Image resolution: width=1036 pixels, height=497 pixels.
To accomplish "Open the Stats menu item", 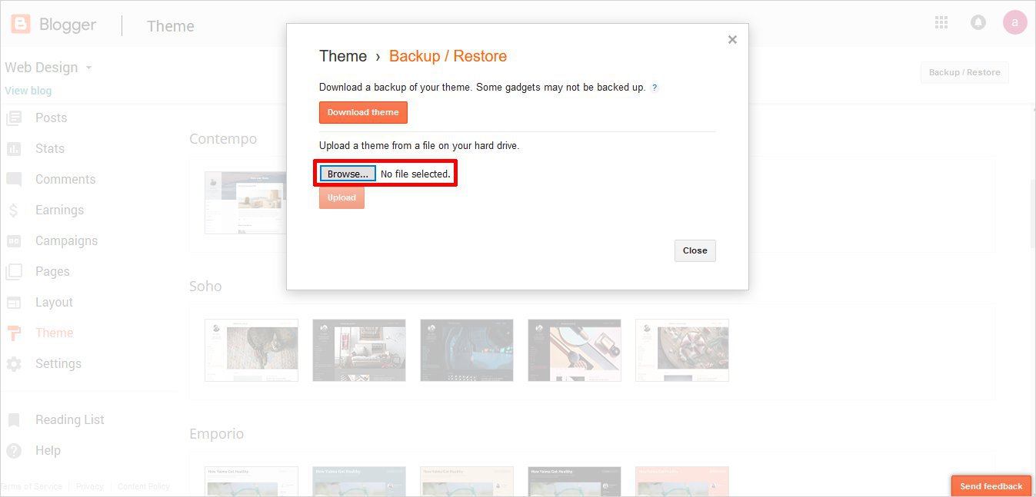I will [x=49, y=149].
